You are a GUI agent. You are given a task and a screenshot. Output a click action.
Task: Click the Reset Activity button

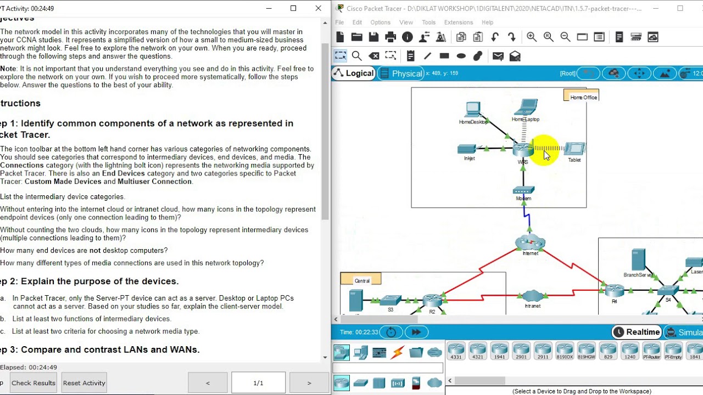click(x=84, y=383)
